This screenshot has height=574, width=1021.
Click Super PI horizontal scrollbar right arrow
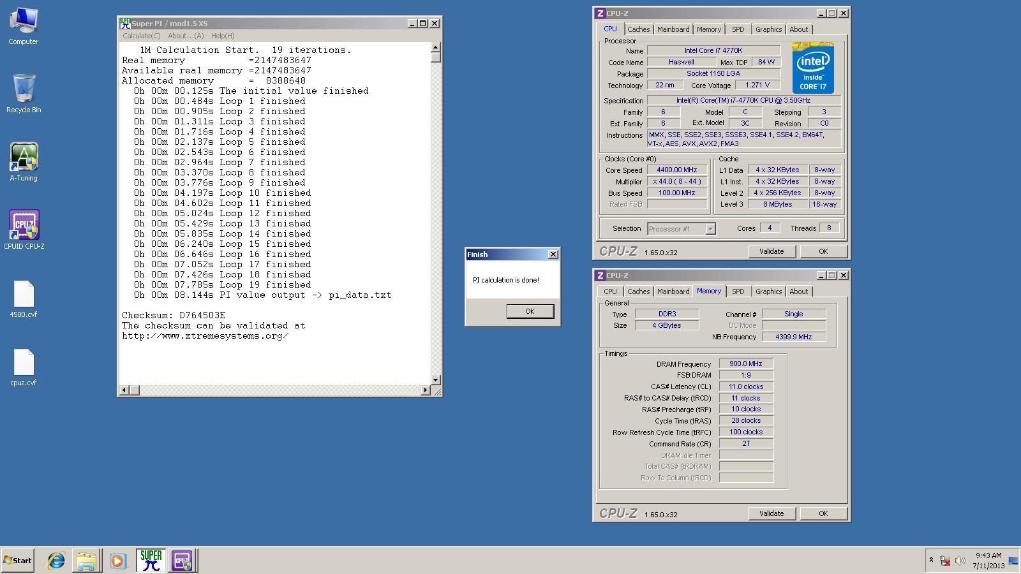click(426, 390)
